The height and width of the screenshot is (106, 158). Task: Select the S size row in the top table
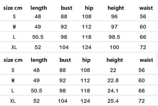pos(79,16)
